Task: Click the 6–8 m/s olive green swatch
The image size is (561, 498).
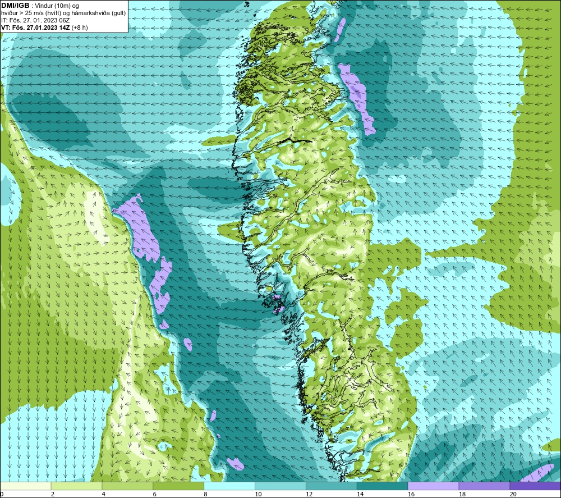Action: pos(178,486)
